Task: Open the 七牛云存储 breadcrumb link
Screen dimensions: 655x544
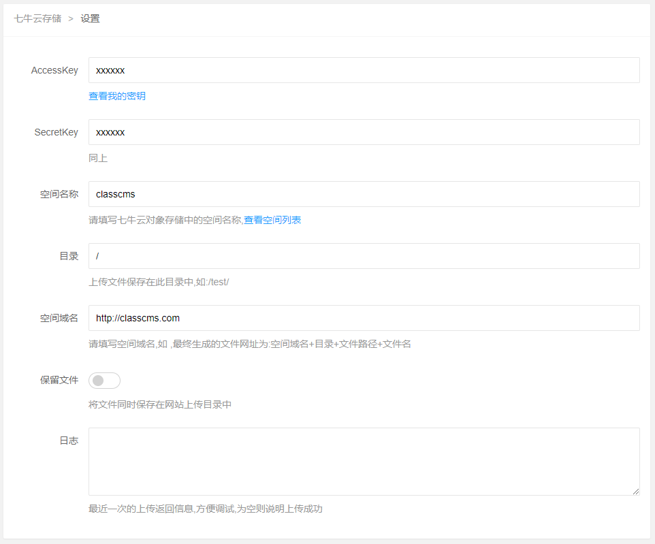Action: (37, 18)
